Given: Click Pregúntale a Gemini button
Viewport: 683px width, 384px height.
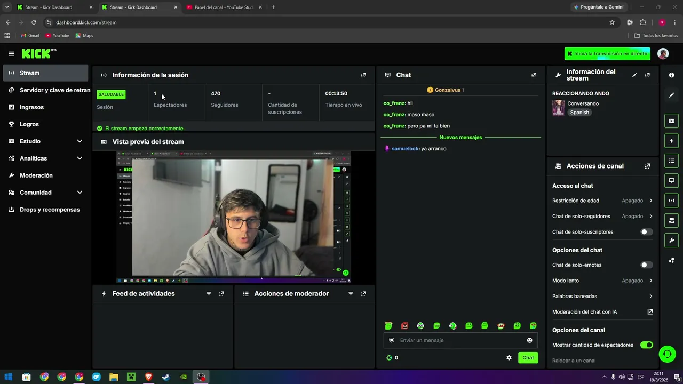Looking at the screenshot, I should coord(599,7).
